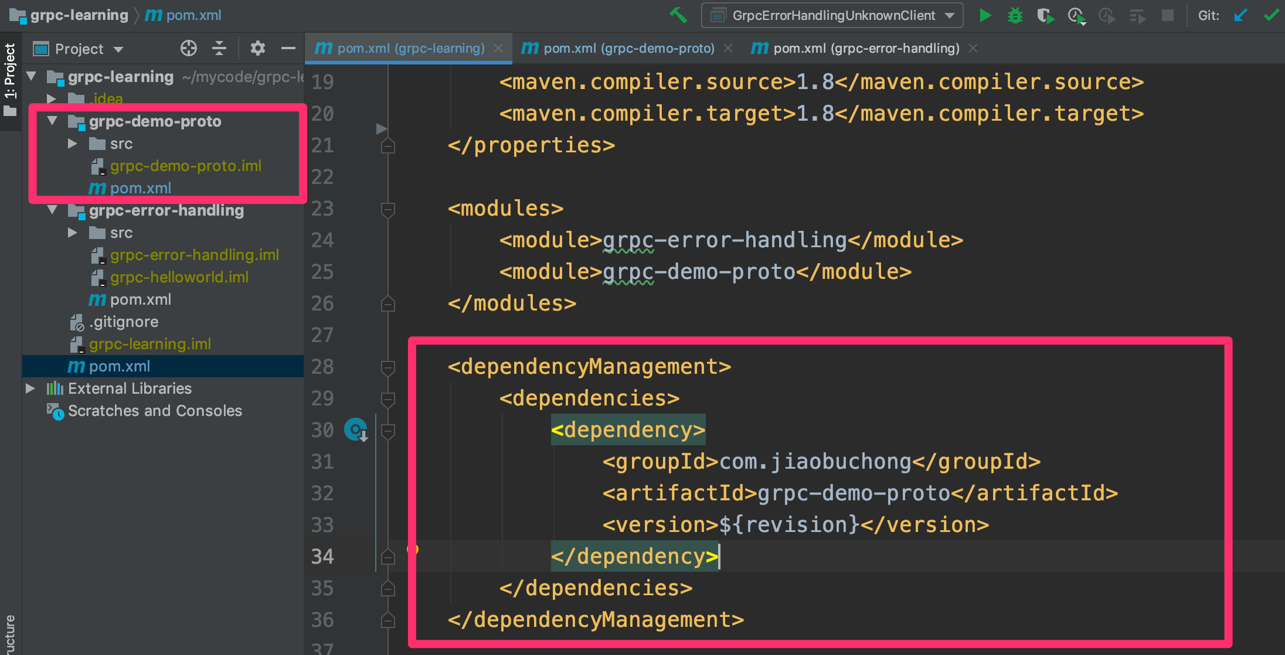Click the Build project hammer icon
The height and width of the screenshot is (655, 1285).
pyautogui.click(x=678, y=15)
